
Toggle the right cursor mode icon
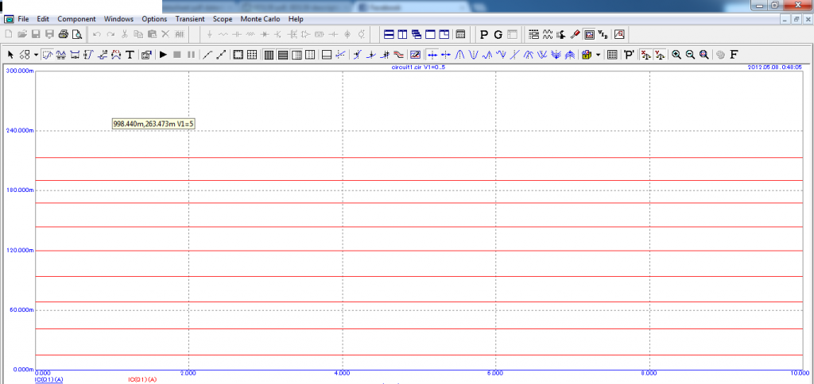click(x=445, y=55)
